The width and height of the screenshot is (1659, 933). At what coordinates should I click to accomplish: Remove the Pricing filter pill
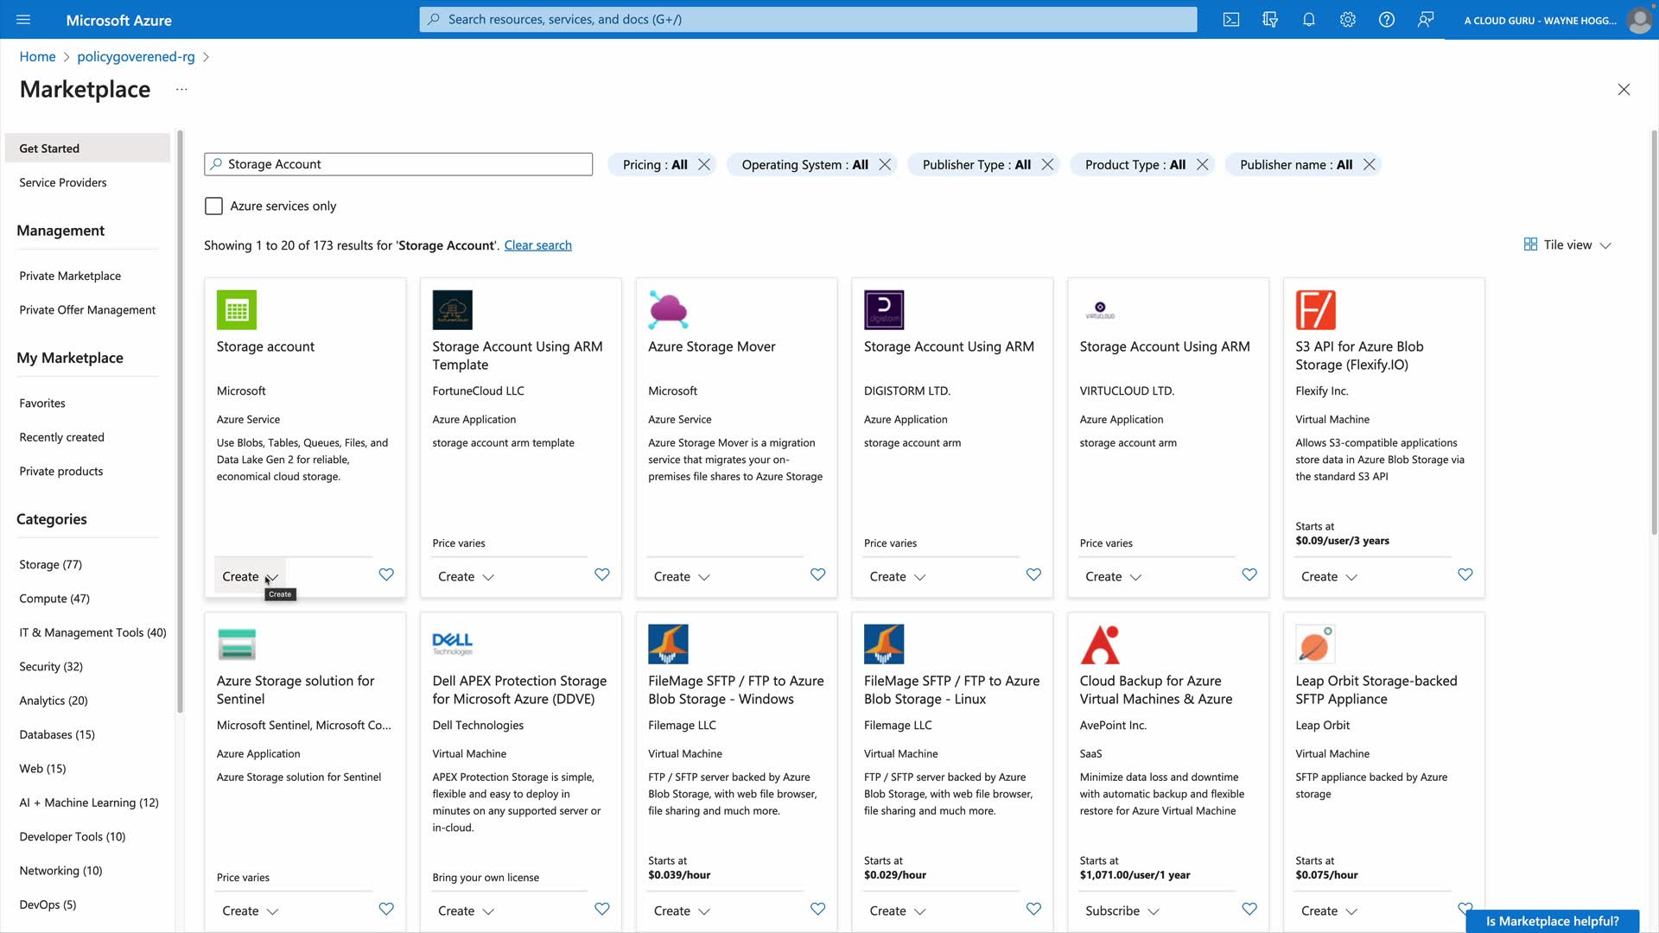(x=704, y=164)
